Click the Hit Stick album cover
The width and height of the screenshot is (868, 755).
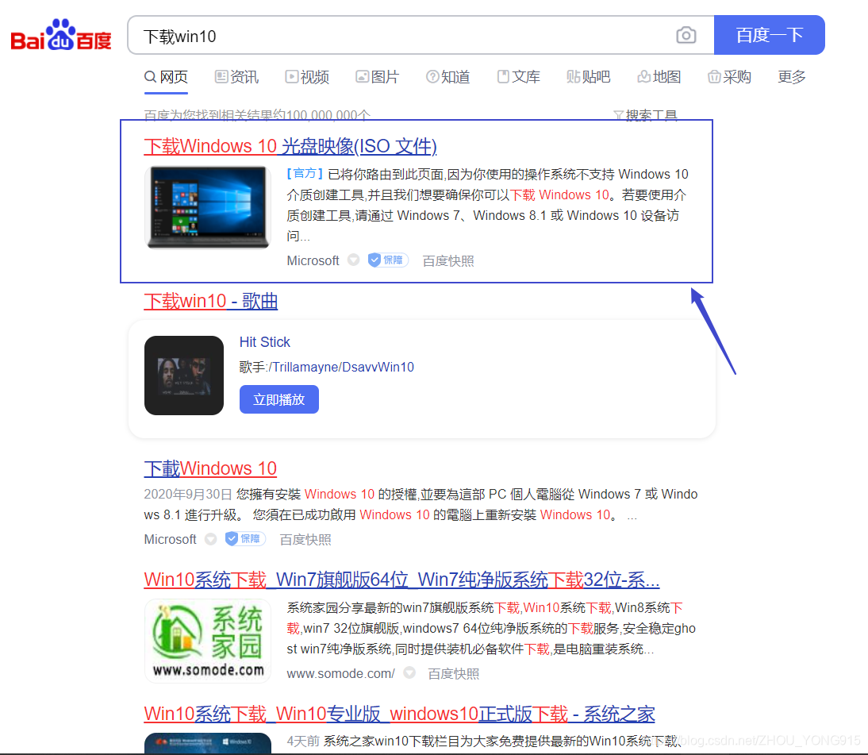click(x=184, y=375)
